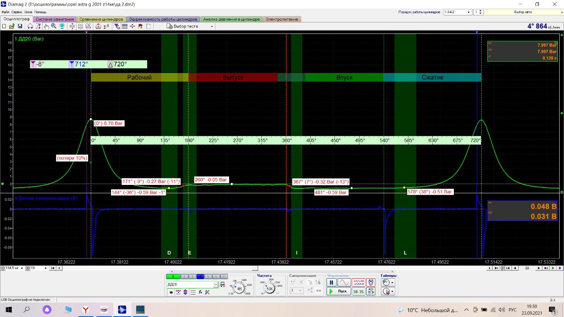Open Windows Start menu

click(x=8, y=310)
